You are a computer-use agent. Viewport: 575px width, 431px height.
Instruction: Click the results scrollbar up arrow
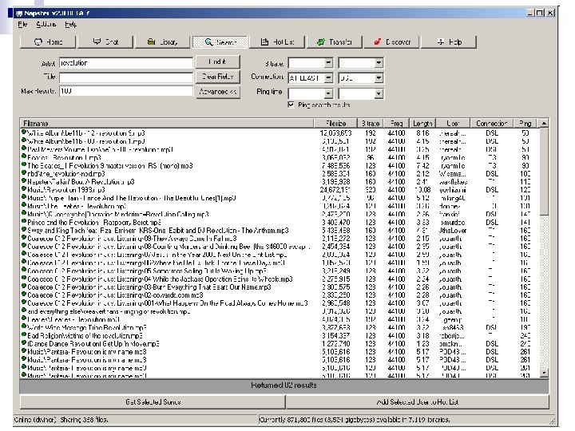pos(544,124)
